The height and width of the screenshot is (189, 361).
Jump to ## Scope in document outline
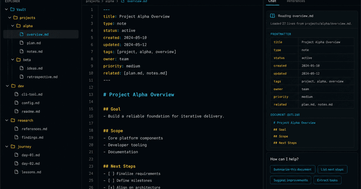[x=281, y=136]
